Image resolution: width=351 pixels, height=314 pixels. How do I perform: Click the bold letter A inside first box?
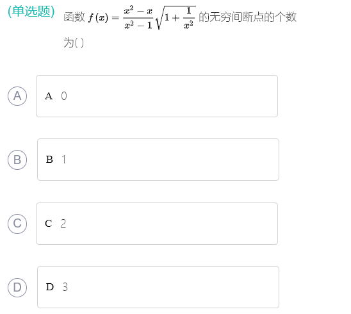tap(49, 96)
